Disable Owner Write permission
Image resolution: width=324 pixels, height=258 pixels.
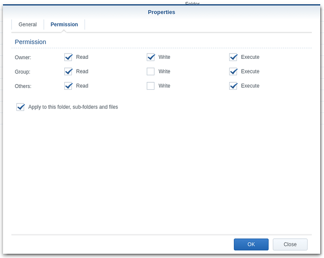click(x=151, y=57)
